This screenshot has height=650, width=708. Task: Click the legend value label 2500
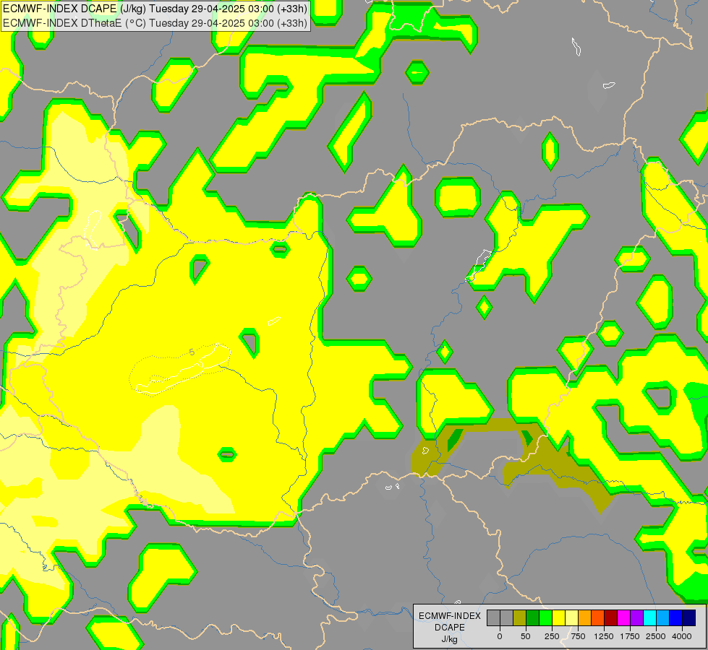tap(656, 636)
